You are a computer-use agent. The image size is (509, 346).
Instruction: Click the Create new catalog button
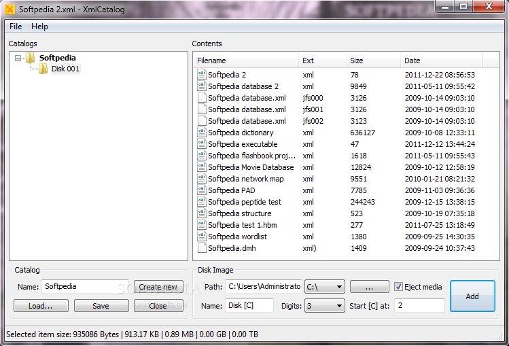tap(158, 287)
